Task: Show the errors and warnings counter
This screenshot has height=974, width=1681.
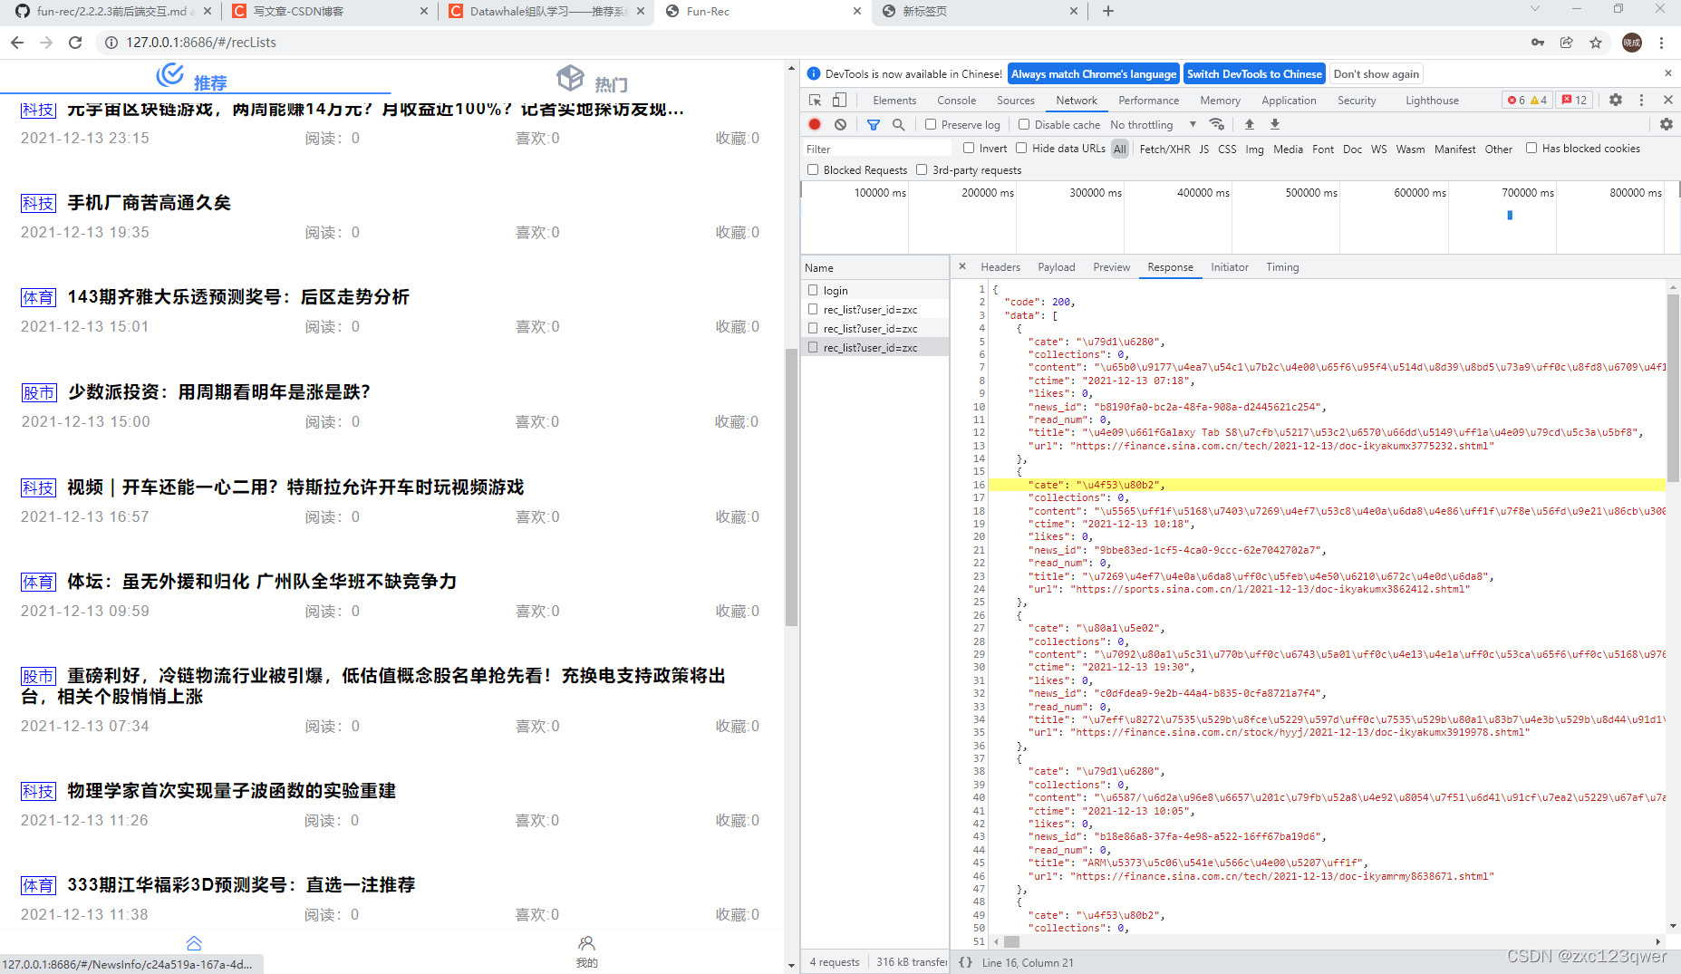Action: click(x=1527, y=100)
